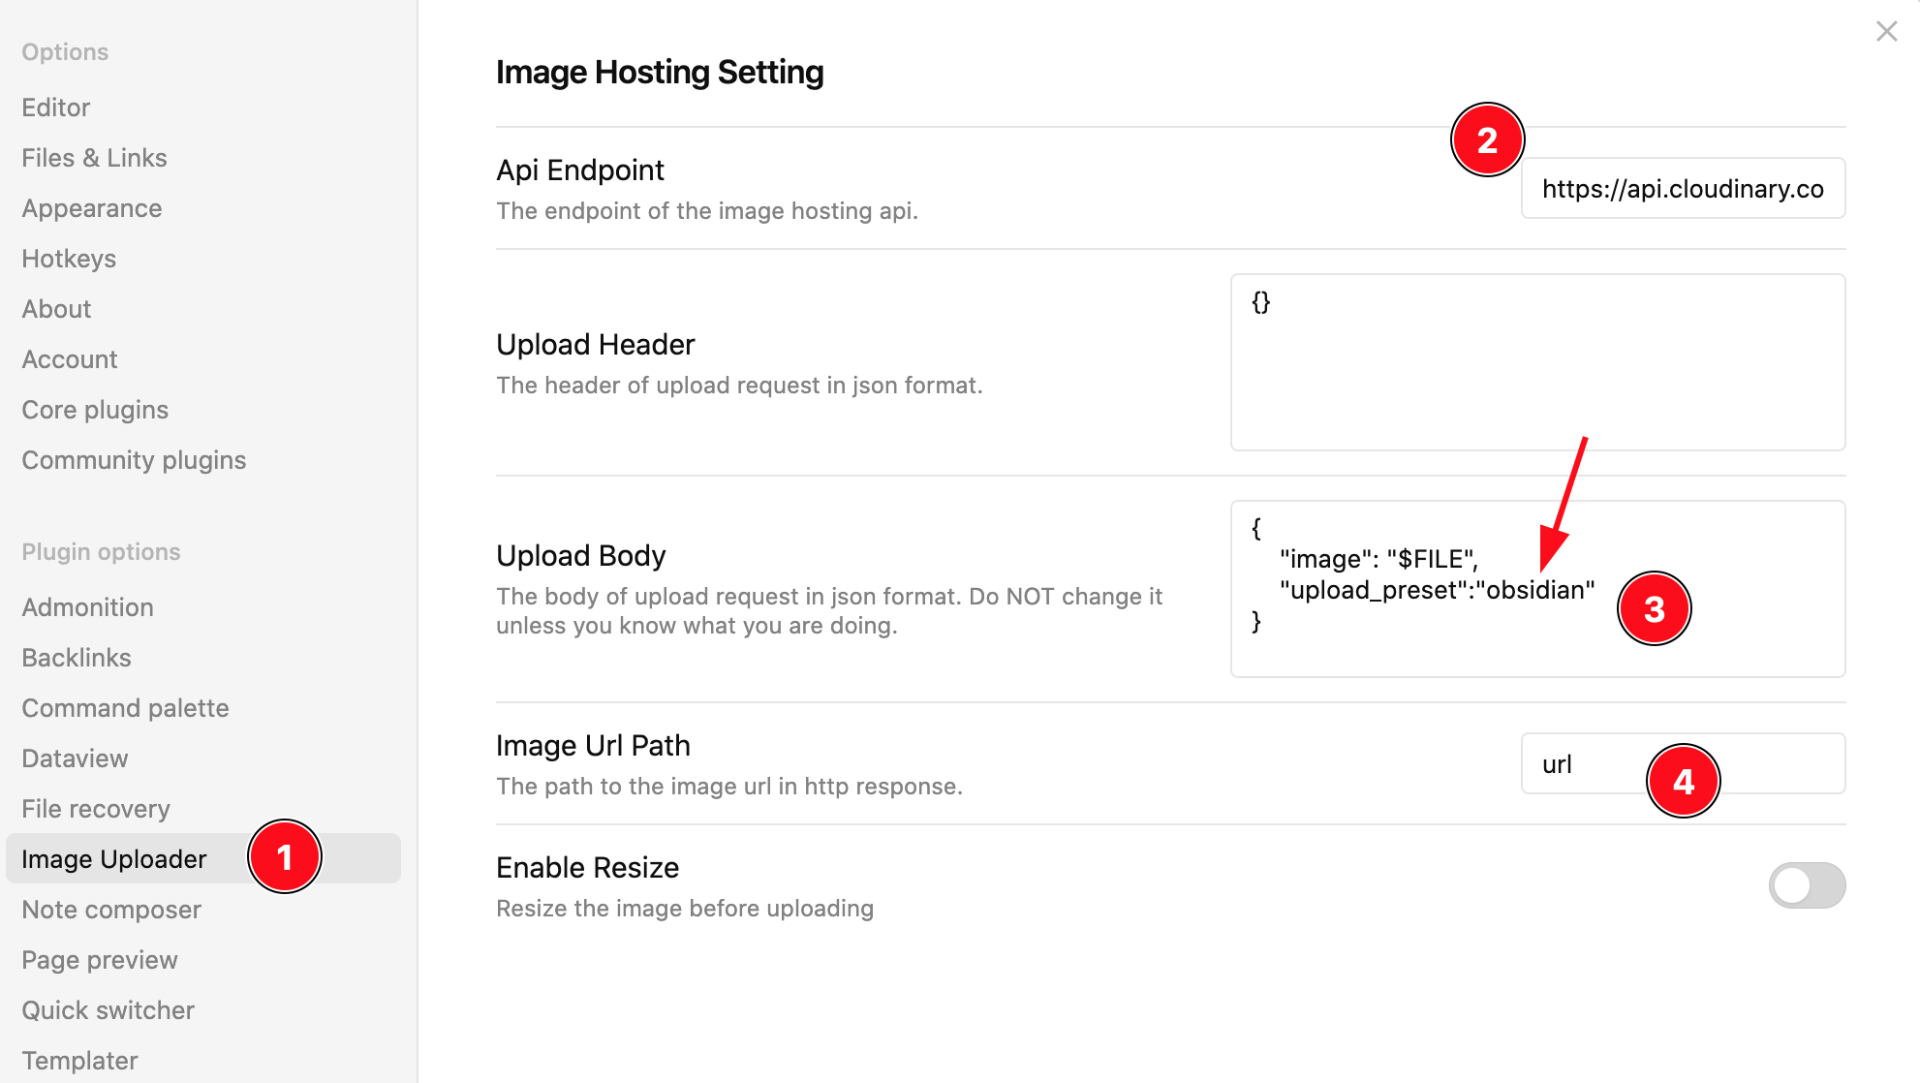
Task: Open Account settings
Action: tap(70, 359)
